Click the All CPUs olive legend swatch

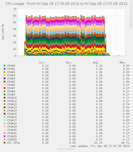(x=5, y=143)
